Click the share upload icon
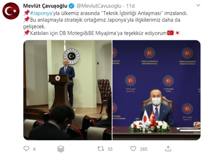The image size is (204, 157). pyautogui.click(x=168, y=149)
